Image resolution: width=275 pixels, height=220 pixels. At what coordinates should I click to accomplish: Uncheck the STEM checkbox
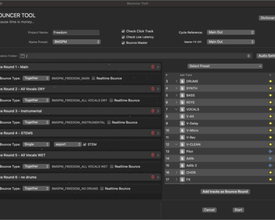[85, 145]
